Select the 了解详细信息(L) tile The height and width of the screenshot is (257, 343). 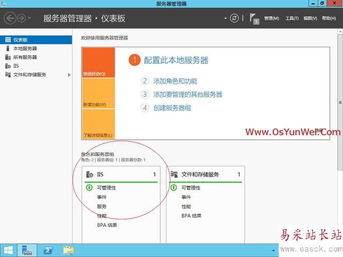(98, 124)
